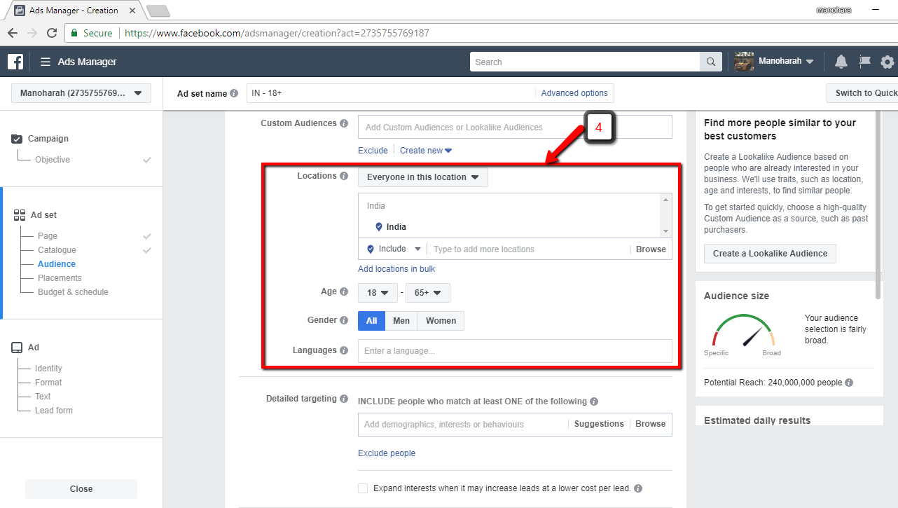
Task: Select Men gender option
Action: (401, 321)
